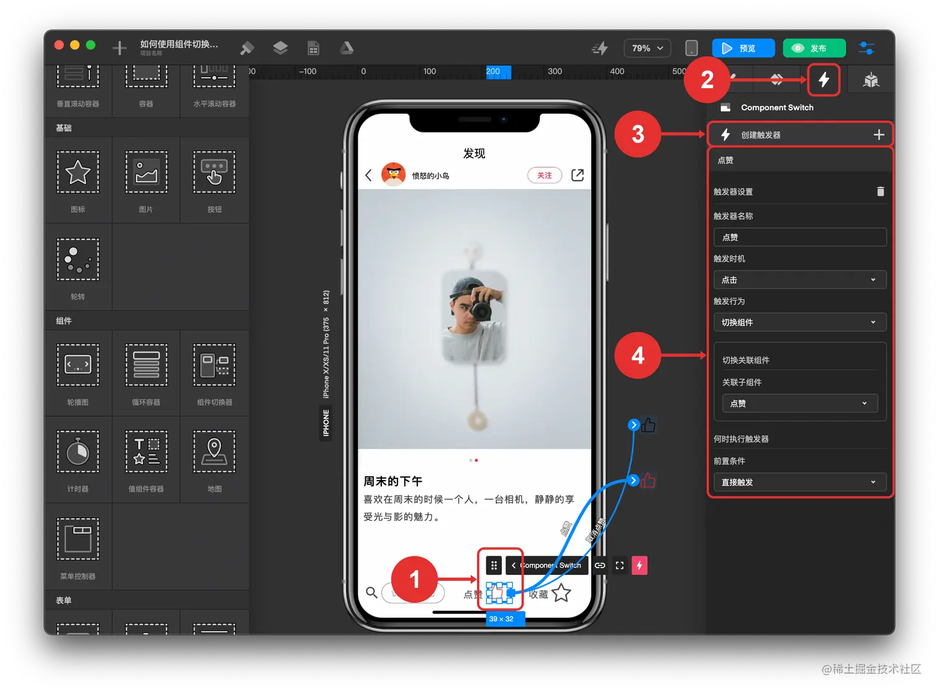Click the fullscreen brackets icon on floating toolbar
This screenshot has width=939, height=693.
[619, 565]
